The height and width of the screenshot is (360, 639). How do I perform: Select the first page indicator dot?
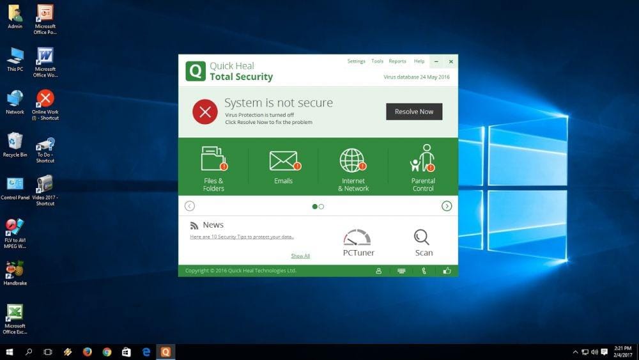pyautogui.click(x=314, y=207)
